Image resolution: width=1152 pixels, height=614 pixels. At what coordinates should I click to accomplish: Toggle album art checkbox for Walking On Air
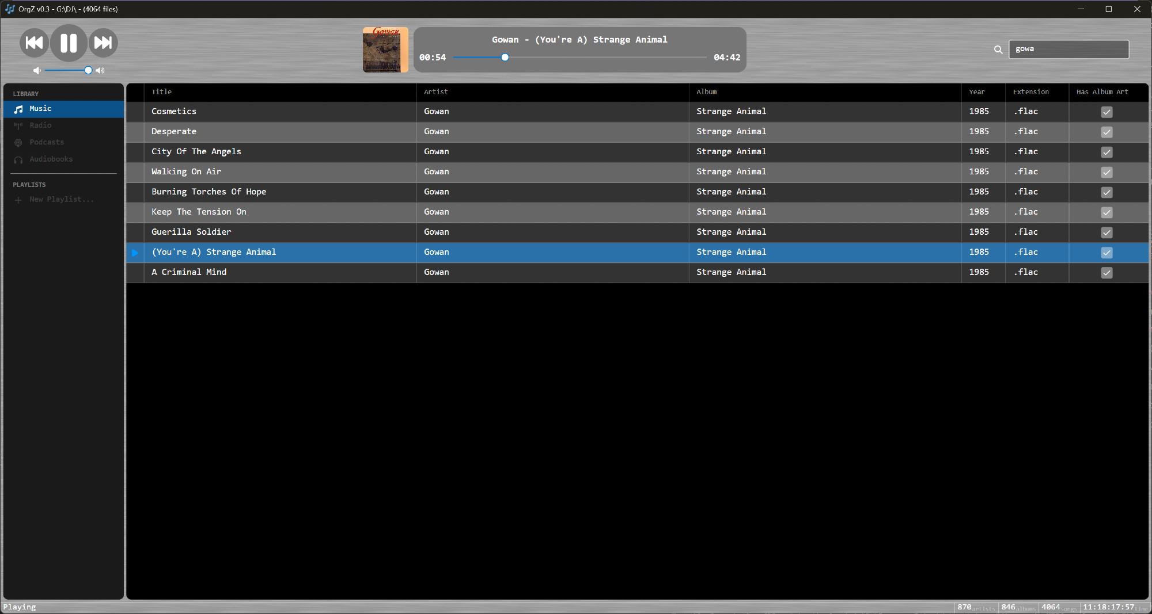(1106, 173)
